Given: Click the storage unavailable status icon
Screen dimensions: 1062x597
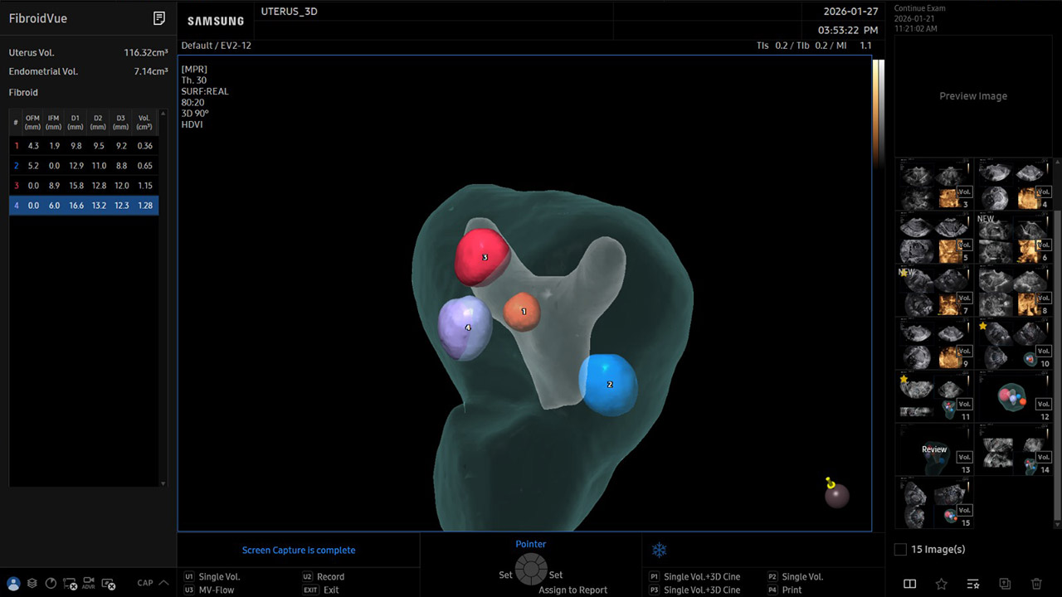Looking at the screenshot, I should [109, 584].
